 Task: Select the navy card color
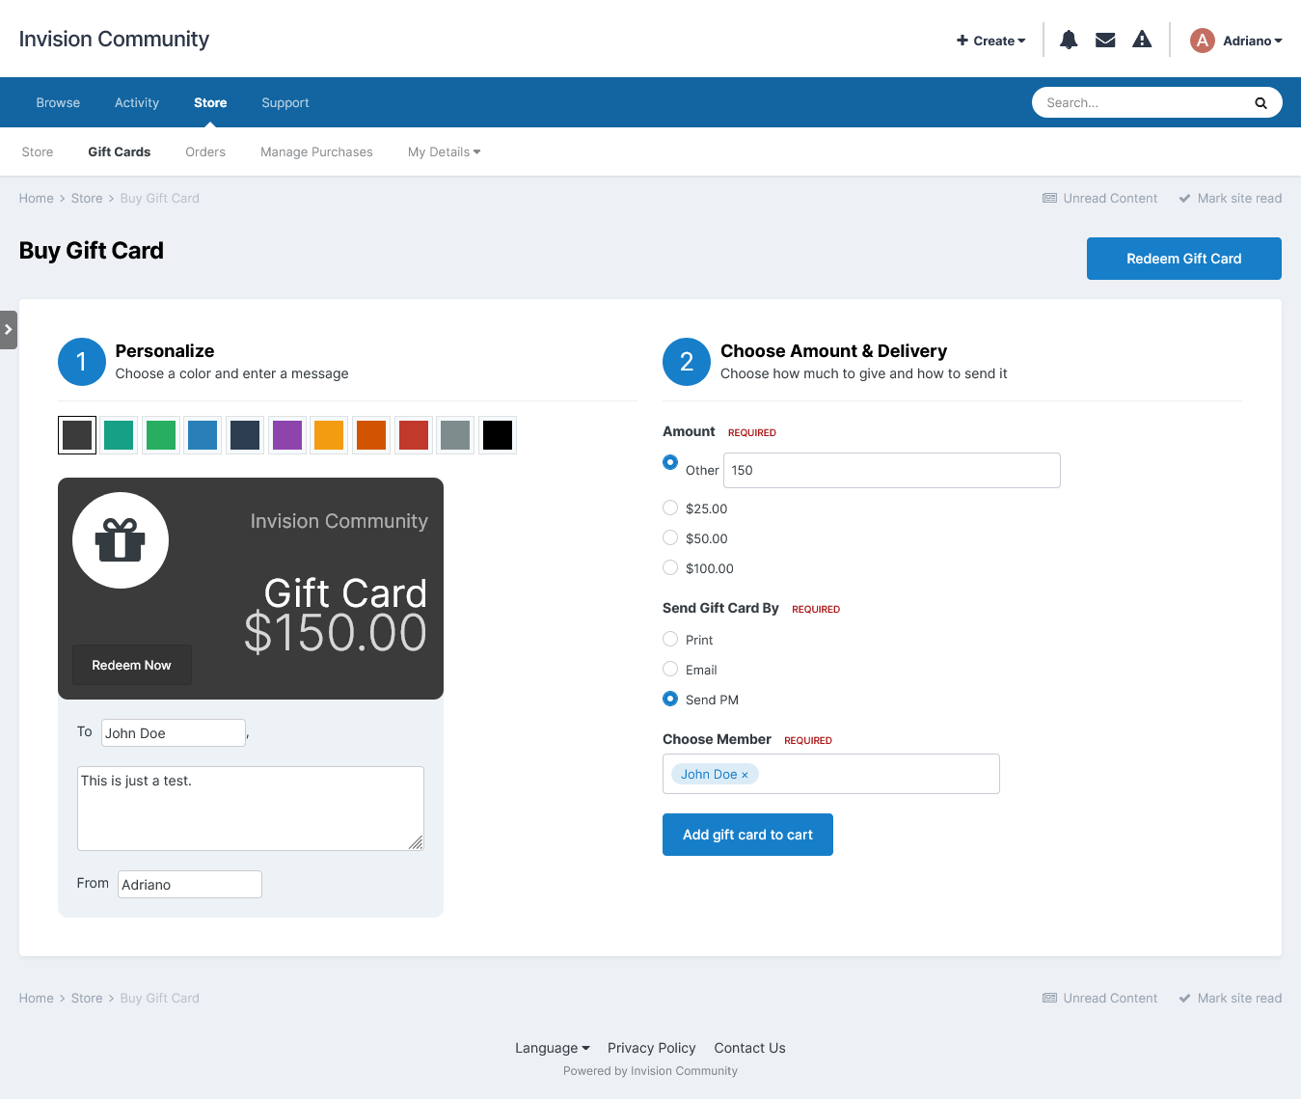(x=245, y=435)
